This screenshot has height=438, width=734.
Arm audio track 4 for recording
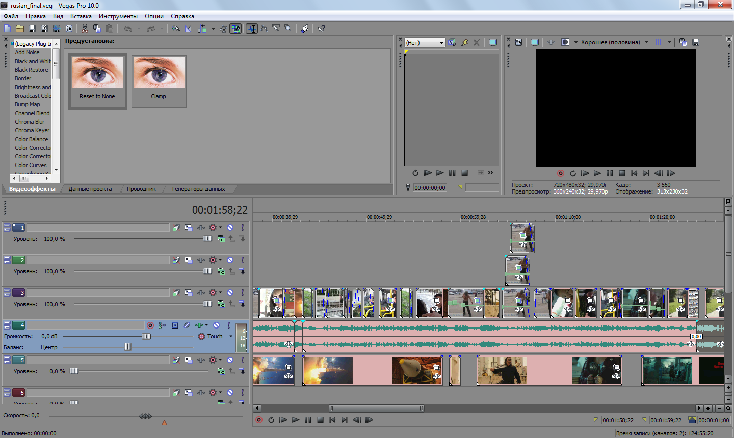(150, 325)
